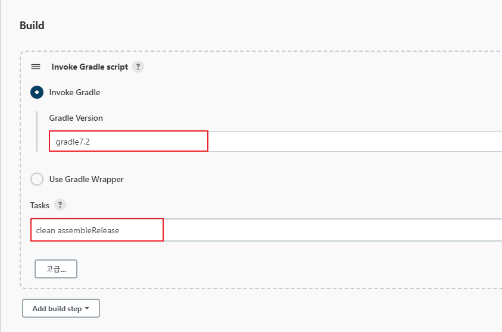The image size is (502, 332).
Task: Open help for Tasks field
Action: [x=60, y=205]
